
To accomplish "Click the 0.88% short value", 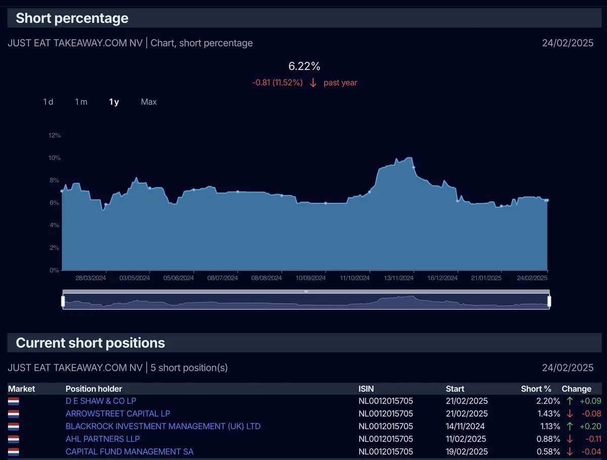I will coord(548,439).
